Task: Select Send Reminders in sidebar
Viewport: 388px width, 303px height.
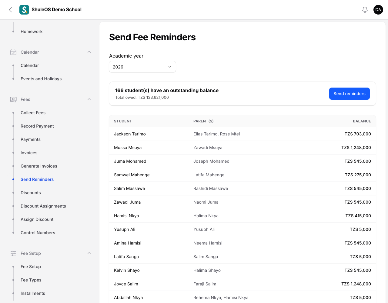Action: pyautogui.click(x=37, y=179)
